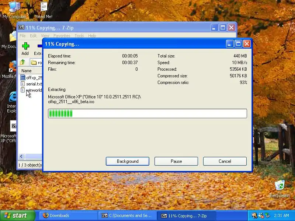Minimize the Copying dialog
The width and height of the screenshot is (295, 221).
pos(229,44)
